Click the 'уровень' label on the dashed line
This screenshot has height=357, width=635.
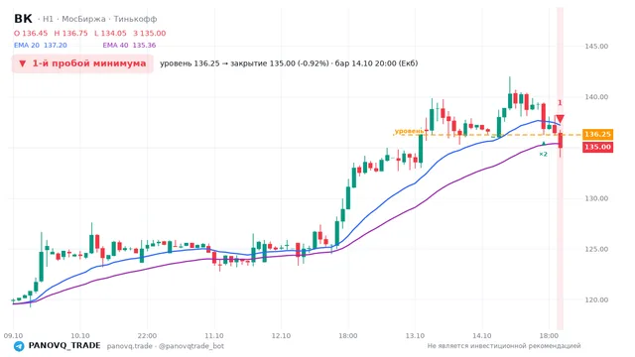(409, 131)
